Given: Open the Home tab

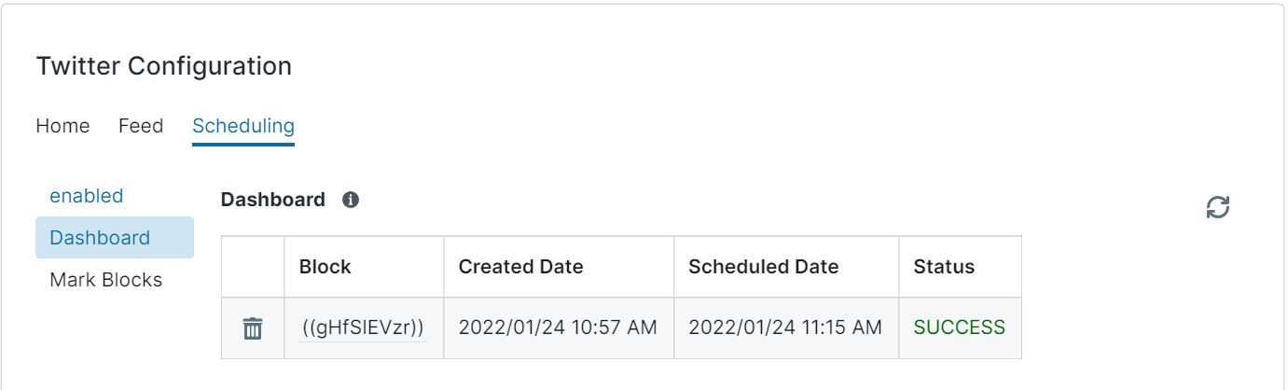Looking at the screenshot, I should 62,125.
